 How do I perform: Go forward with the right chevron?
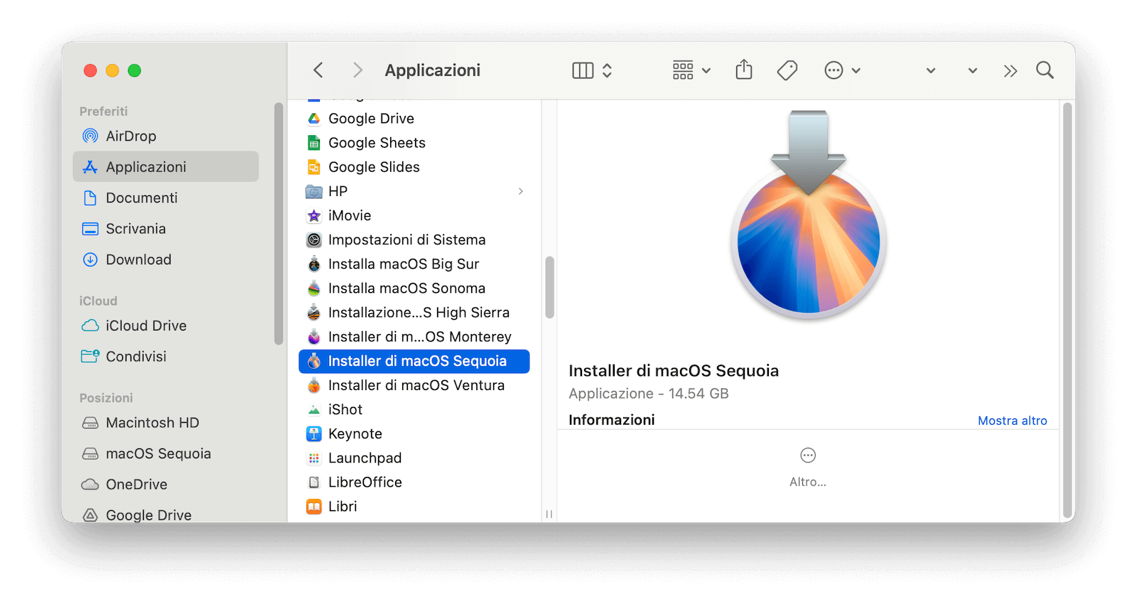(x=357, y=70)
